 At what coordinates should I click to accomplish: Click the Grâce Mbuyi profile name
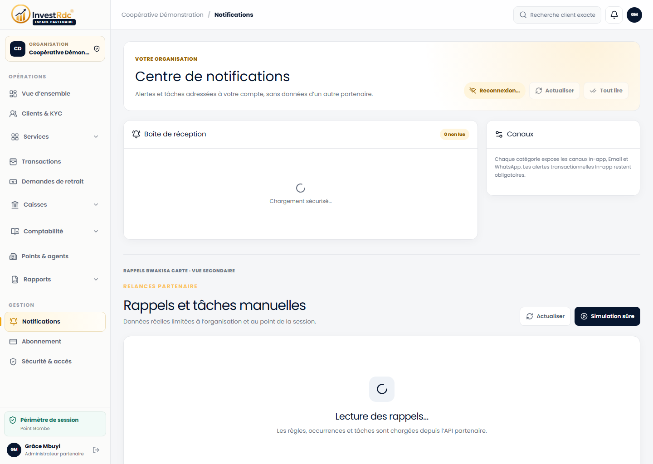43,446
